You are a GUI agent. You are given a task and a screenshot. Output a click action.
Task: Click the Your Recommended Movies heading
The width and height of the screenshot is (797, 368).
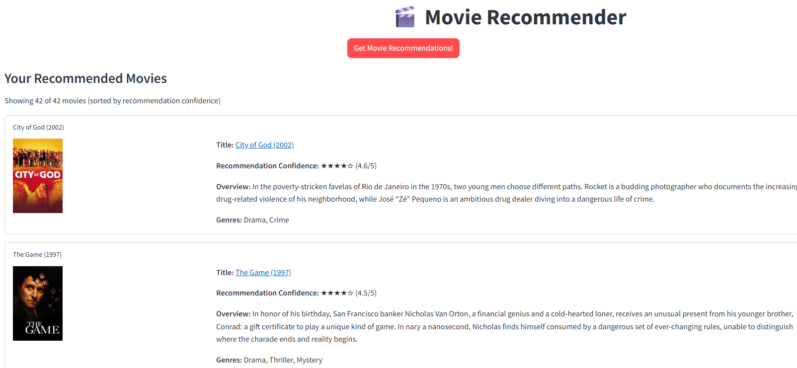(x=85, y=78)
